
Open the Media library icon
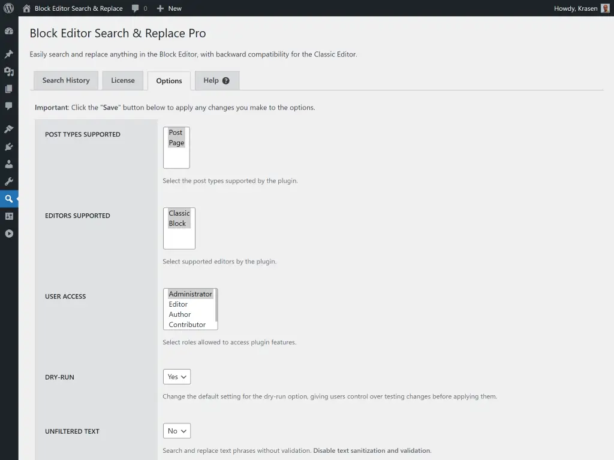click(9, 71)
